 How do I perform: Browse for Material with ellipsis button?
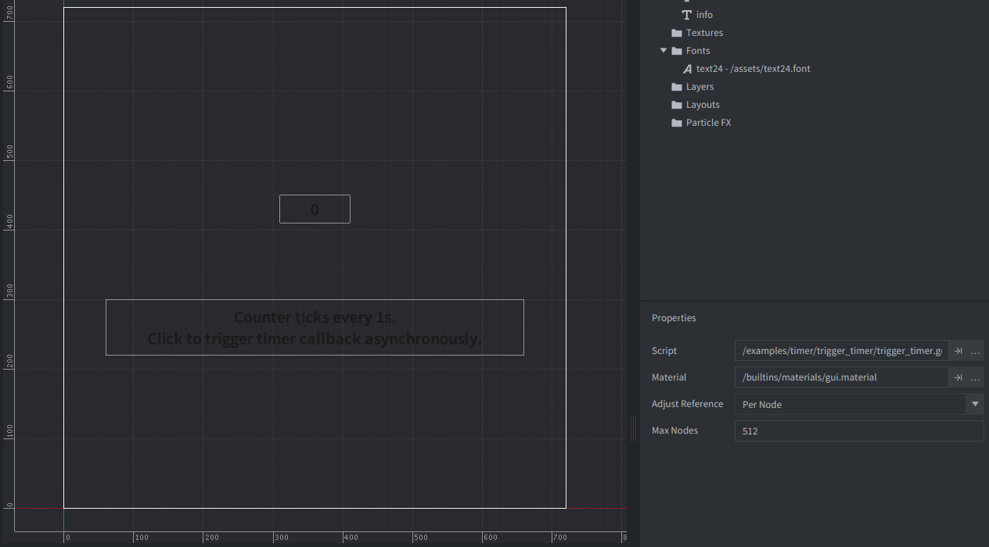tap(975, 377)
